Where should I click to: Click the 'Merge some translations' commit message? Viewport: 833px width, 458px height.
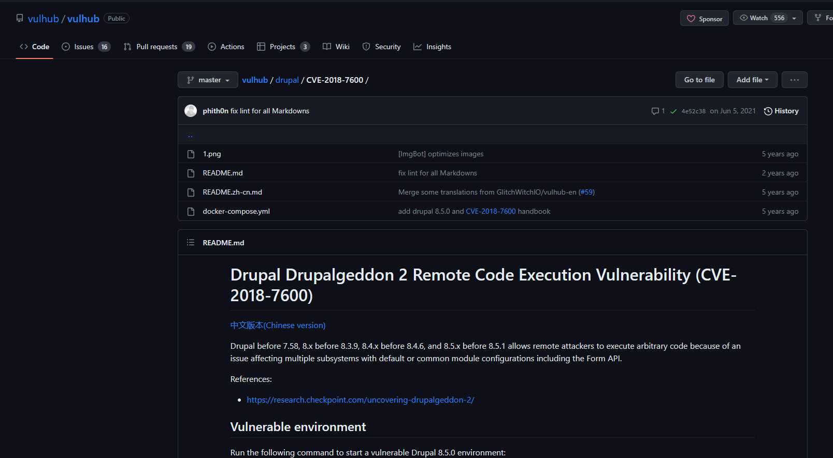point(487,193)
